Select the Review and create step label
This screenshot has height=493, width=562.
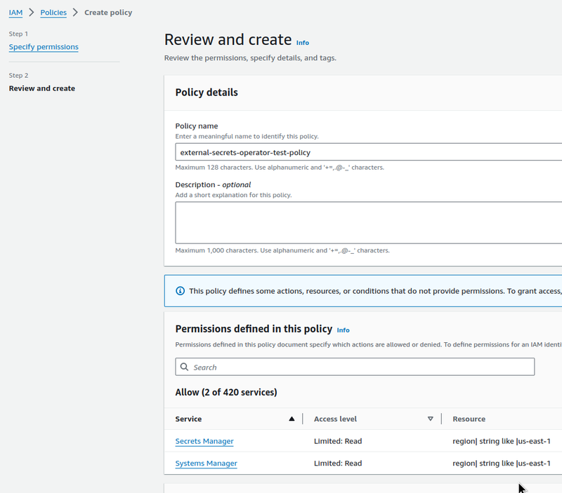(42, 88)
